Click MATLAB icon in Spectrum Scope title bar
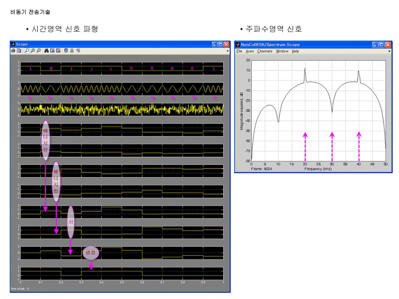 click(x=238, y=44)
